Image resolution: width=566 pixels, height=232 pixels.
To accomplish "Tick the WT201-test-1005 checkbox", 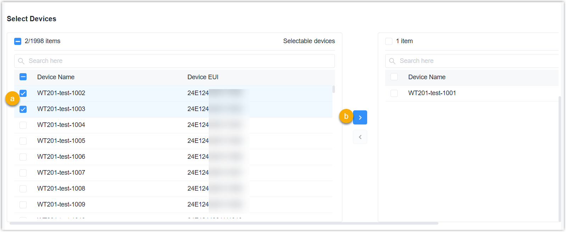I will [x=23, y=141].
